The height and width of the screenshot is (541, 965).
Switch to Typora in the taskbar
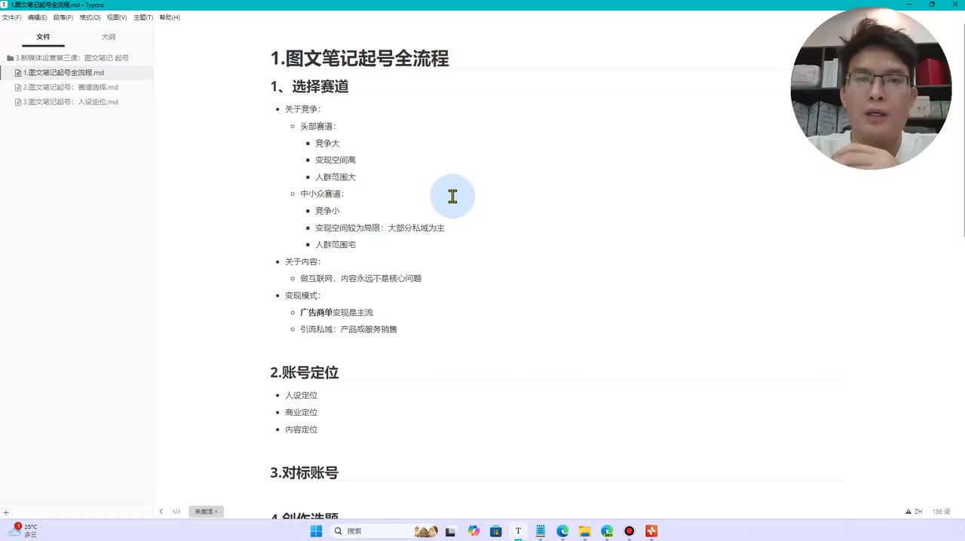tap(518, 531)
